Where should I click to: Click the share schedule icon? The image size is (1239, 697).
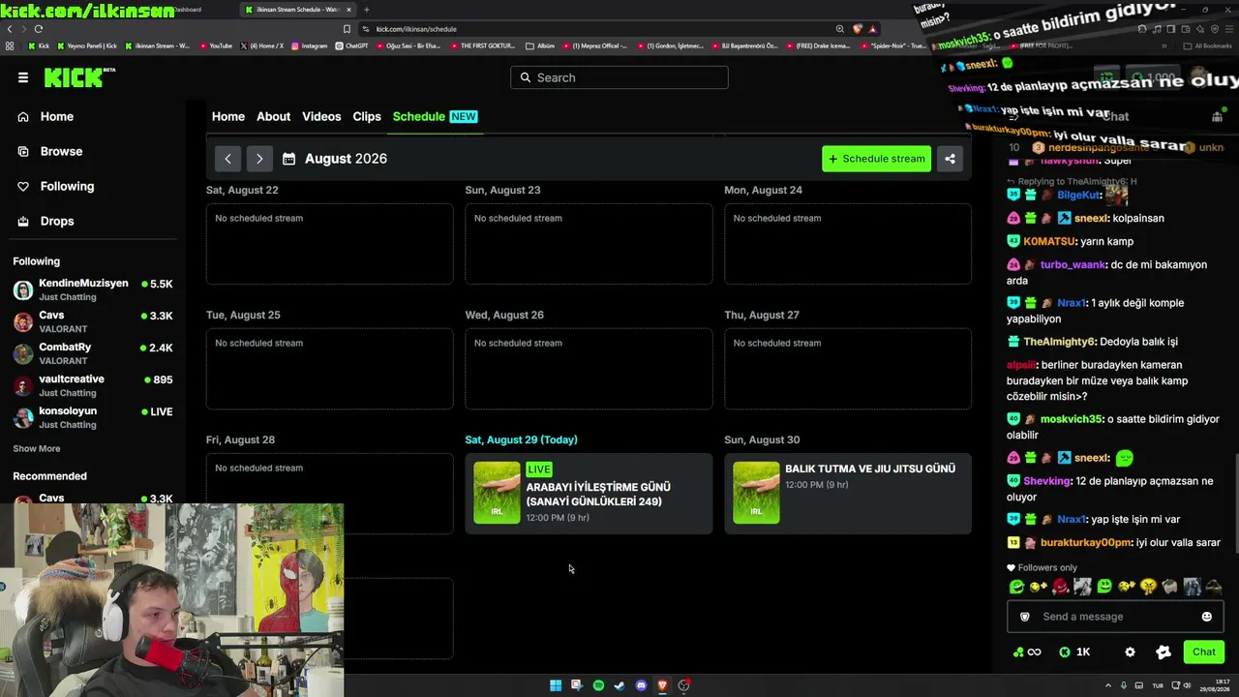951,159
